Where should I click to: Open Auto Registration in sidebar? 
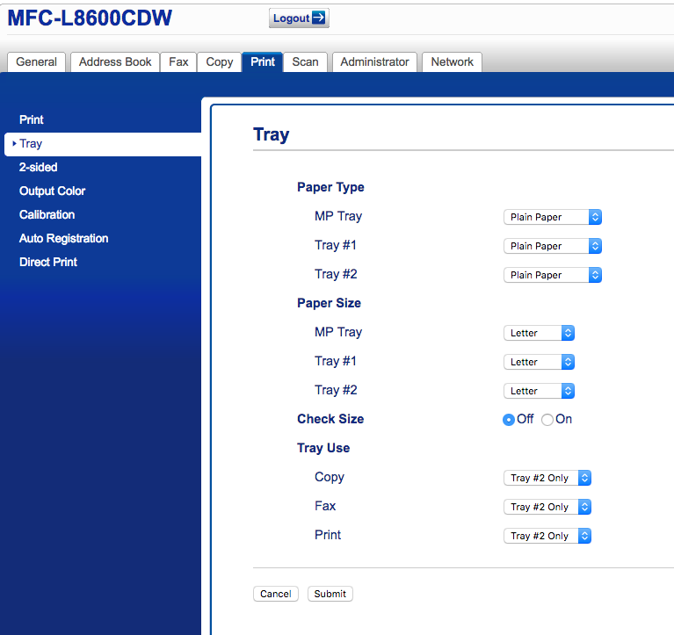coord(63,238)
